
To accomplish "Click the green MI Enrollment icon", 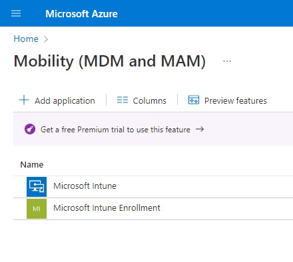I will 37,209.
